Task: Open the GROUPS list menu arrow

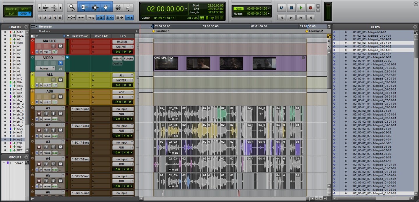Action: pyautogui.click(x=26, y=157)
